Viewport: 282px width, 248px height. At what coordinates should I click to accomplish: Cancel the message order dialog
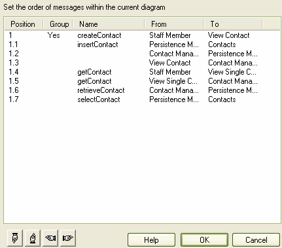pyautogui.click(x=256, y=240)
